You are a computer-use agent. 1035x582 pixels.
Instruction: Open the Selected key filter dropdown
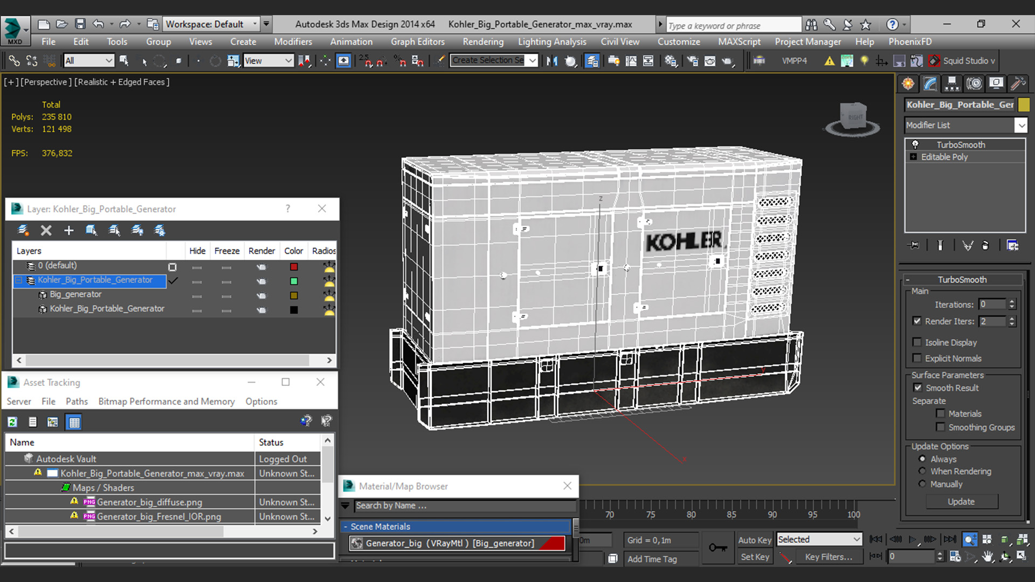(819, 539)
